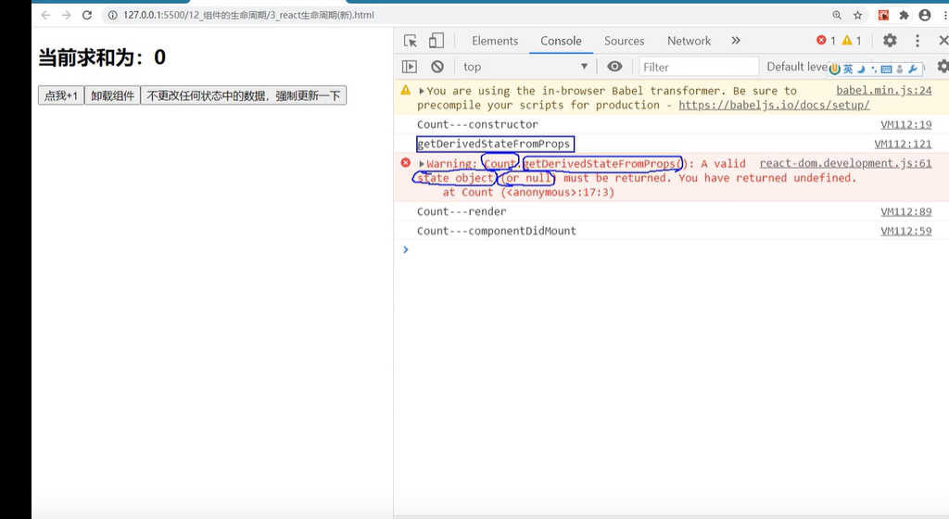The image size is (949, 519).
Task: Open react-dom.development.js:61 source link
Action: pyautogui.click(x=845, y=163)
